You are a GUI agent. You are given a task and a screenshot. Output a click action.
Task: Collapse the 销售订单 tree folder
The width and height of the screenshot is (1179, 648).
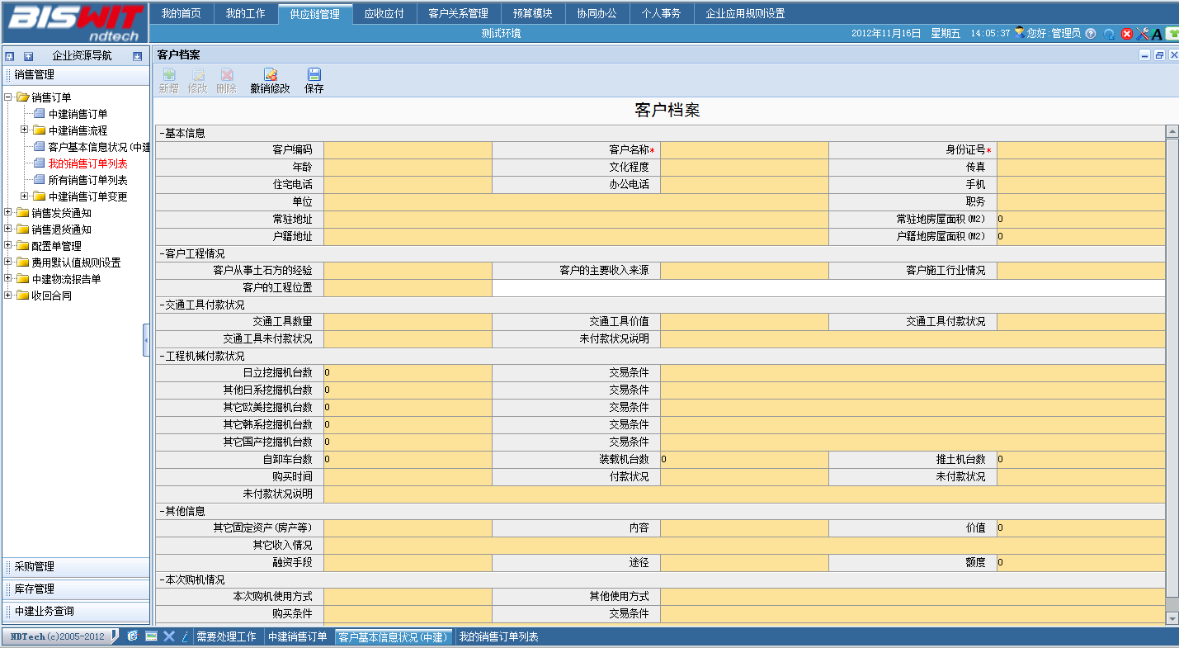pyautogui.click(x=8, y=97)
